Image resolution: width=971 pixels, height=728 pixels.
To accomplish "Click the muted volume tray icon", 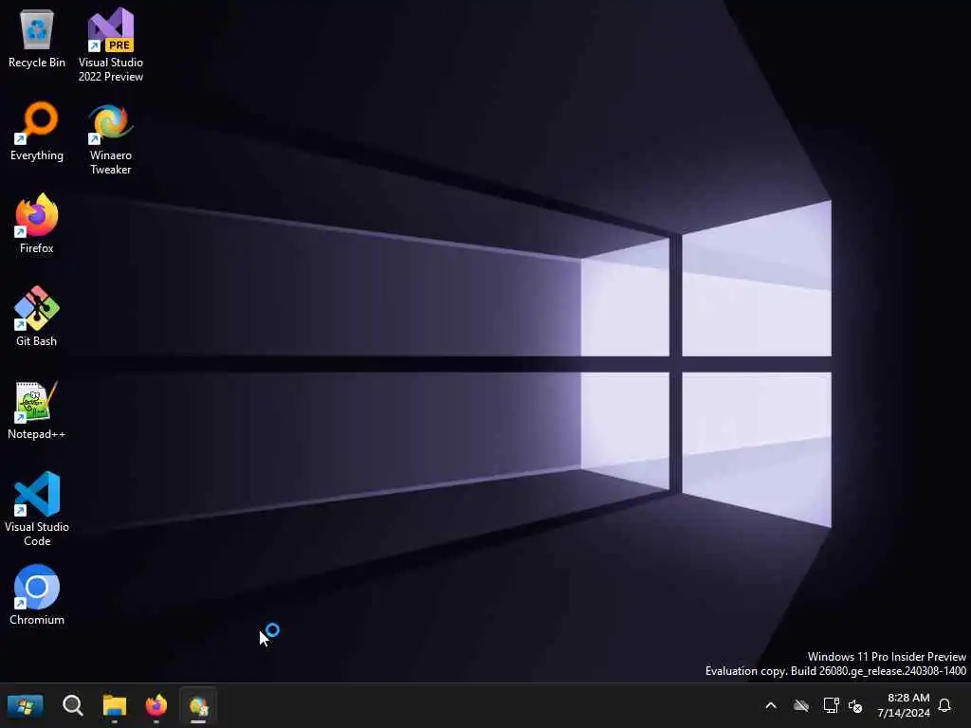I will pos(856,705).
